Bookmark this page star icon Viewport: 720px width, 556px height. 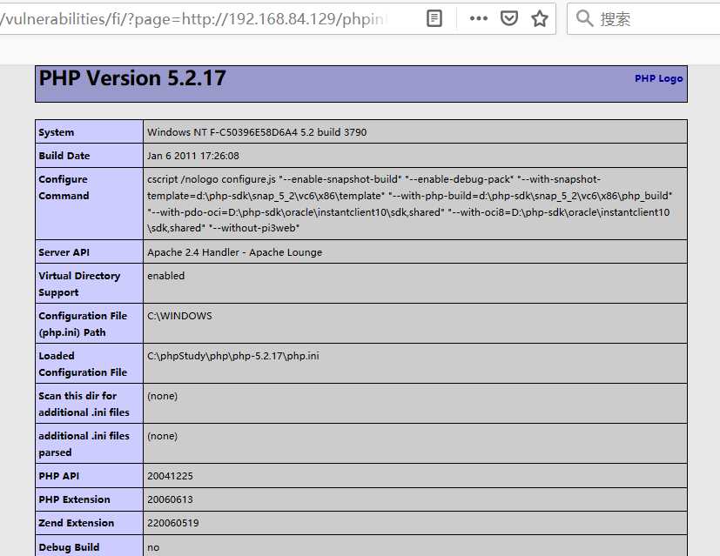[540, 18]
